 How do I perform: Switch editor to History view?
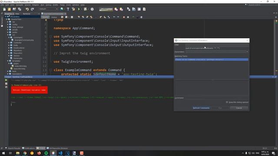(54, 17)
